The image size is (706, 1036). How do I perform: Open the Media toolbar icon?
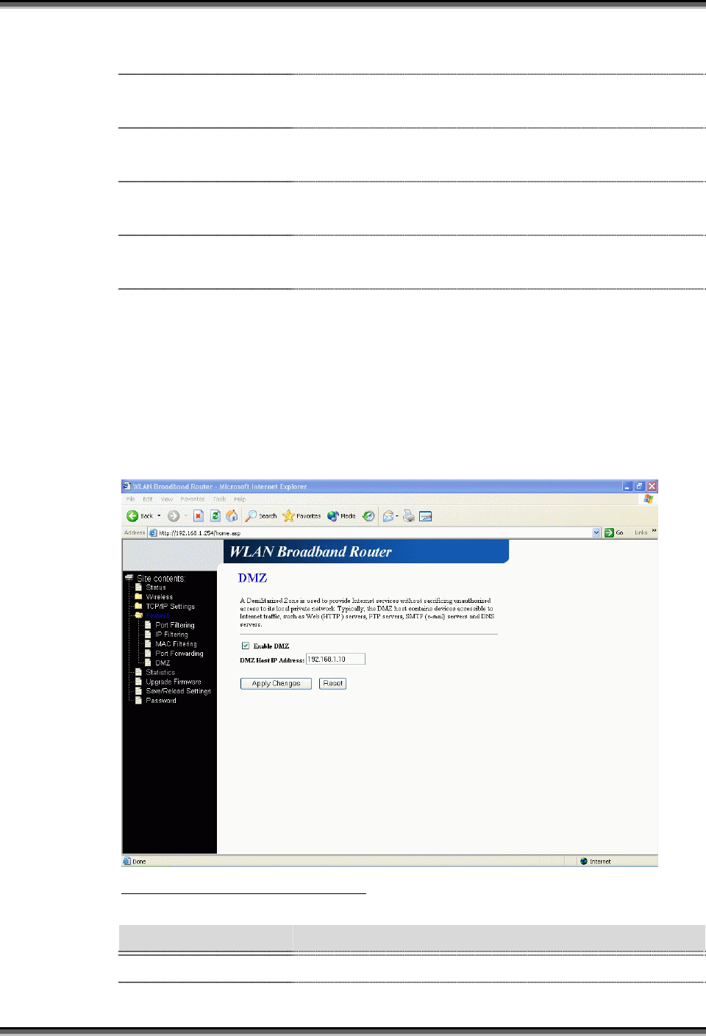pyautogui.click(x=333, y=516)
